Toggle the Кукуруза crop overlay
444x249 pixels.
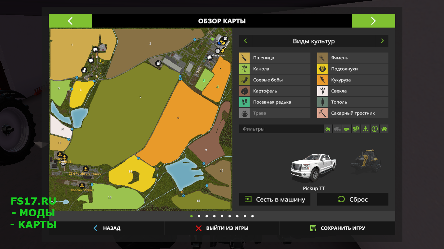click(x=353, y=80)
